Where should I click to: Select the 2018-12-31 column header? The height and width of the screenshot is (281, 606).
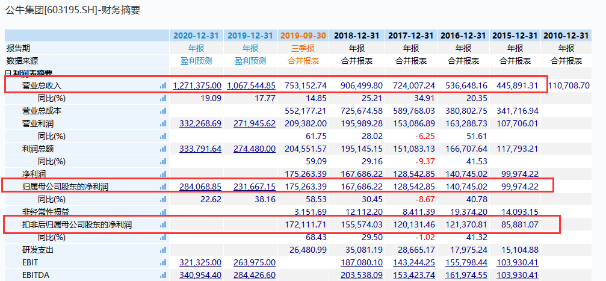pos(357,36)
